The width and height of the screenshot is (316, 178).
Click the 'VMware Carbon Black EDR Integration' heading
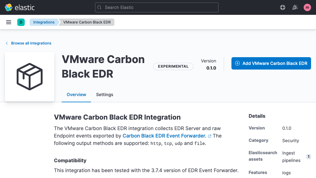tap(117, 117)
